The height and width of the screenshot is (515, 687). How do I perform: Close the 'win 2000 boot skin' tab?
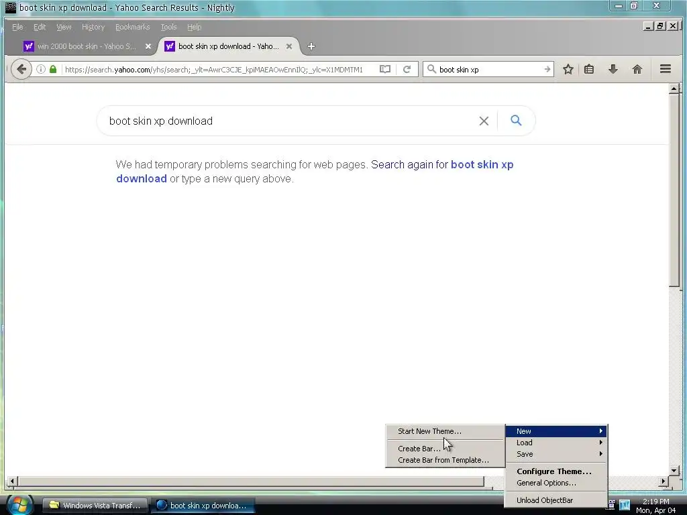148,46
